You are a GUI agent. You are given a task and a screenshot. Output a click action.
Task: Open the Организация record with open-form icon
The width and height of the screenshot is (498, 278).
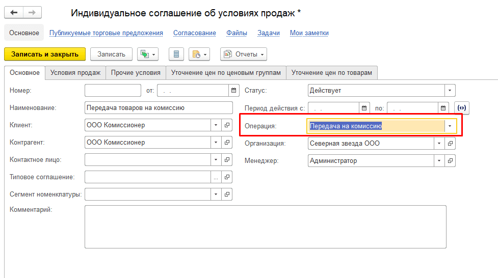coord(450,144)
